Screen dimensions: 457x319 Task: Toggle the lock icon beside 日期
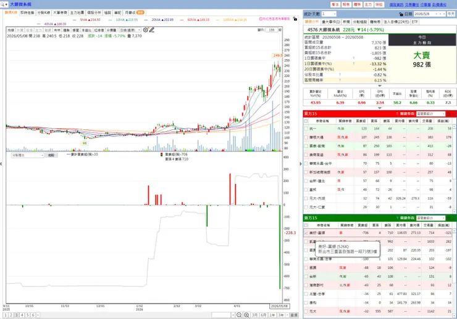point(401,14)
